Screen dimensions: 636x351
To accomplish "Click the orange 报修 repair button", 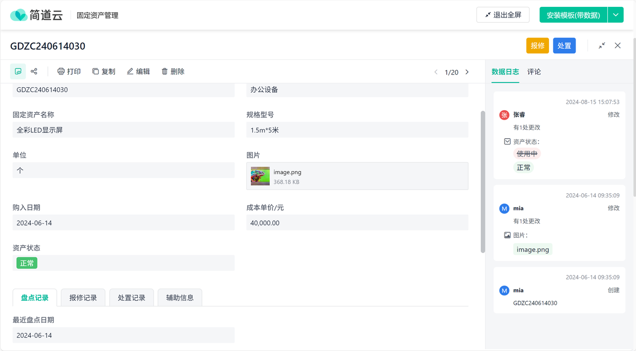I will [x=537, y=46].
